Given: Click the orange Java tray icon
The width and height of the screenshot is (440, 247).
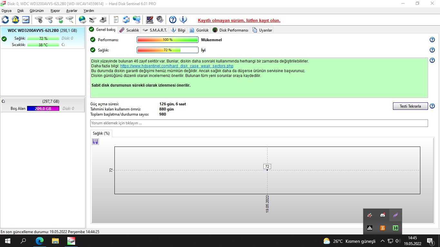Looking at the screenshot, I should pos(383,228).
